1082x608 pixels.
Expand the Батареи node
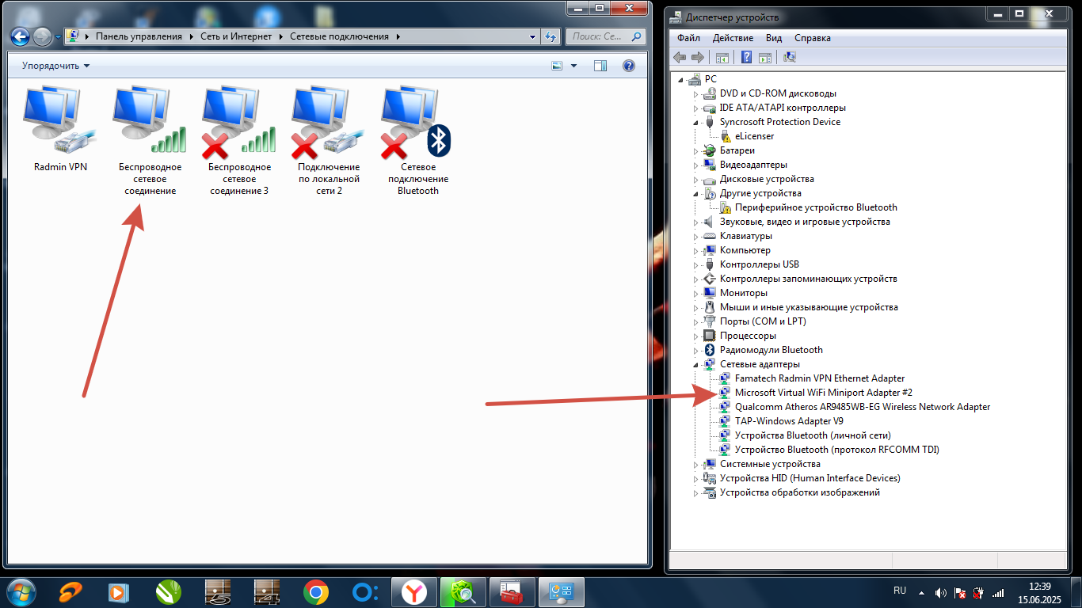coord(696,150)
